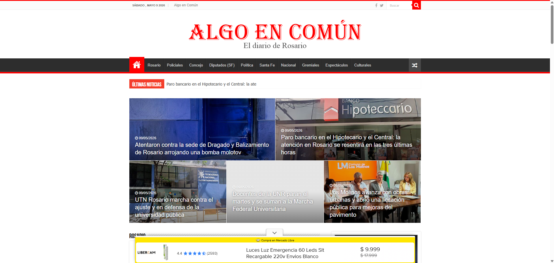The width and height of the screenshot is (554, 263).
Task: Go to Diputados (SF) section
Action: pyautogui.click(x=222, y=65)
